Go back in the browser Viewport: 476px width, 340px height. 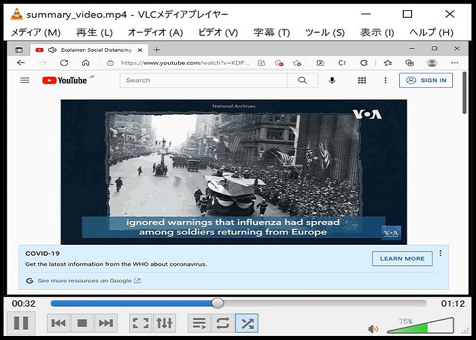point(20,63)
